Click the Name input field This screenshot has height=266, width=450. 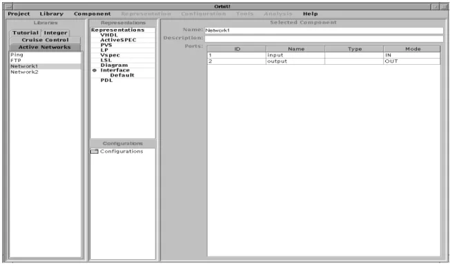[324, 30]
